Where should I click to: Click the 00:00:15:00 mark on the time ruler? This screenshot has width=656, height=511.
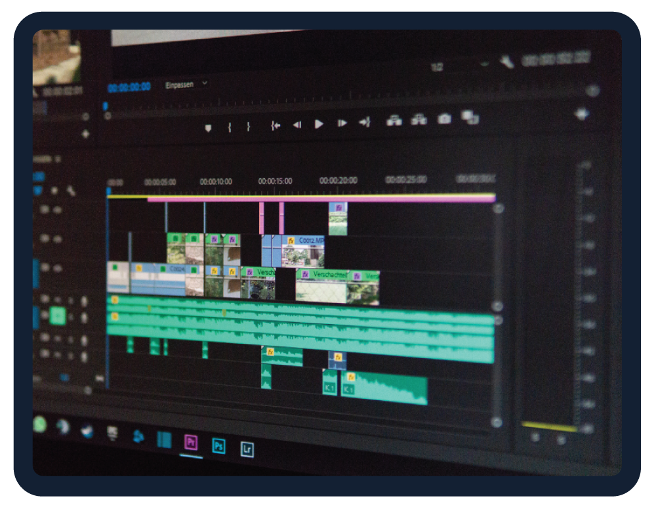click(x=275, y=181)
